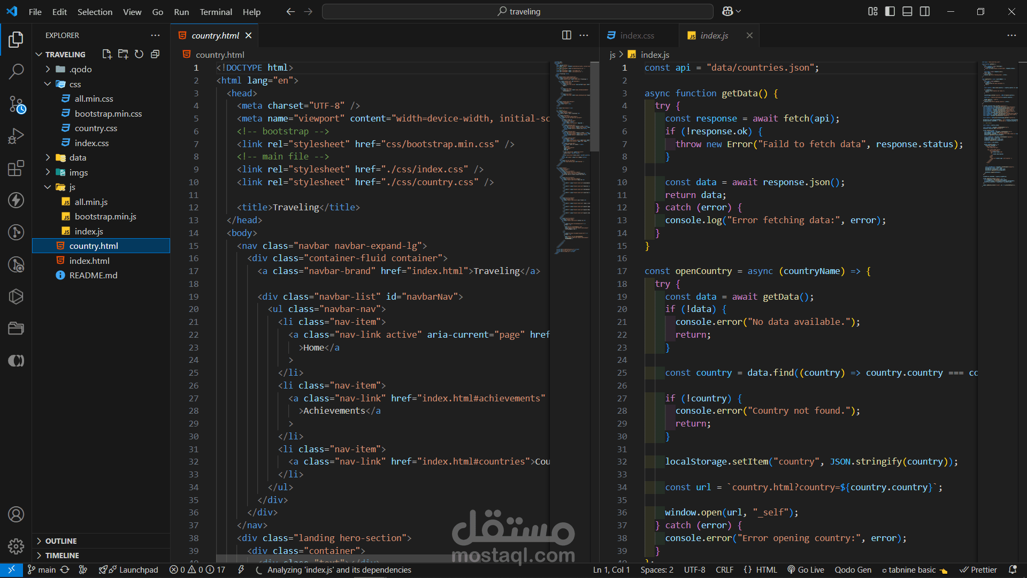Open the Search view in activity bar
The width and height of the screenshot is (1027, 578).
16,71
